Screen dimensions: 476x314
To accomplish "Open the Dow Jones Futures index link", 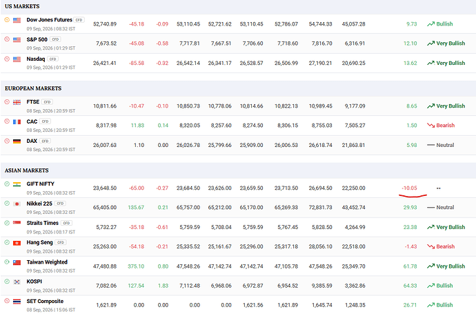I will click(x=49, y=20).
